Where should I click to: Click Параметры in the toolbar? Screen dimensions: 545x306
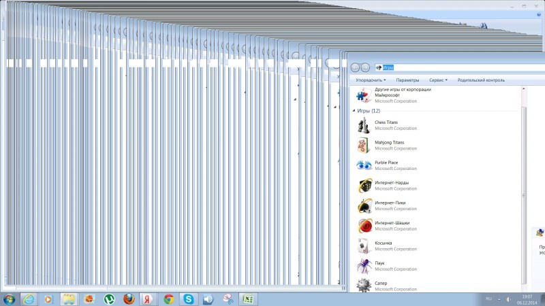coord(407,80)
